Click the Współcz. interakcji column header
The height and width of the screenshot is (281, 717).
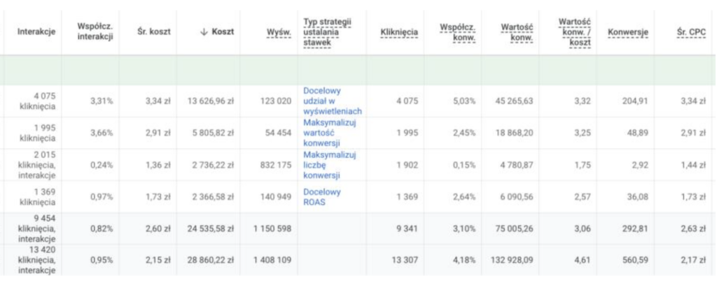point(95,31)
